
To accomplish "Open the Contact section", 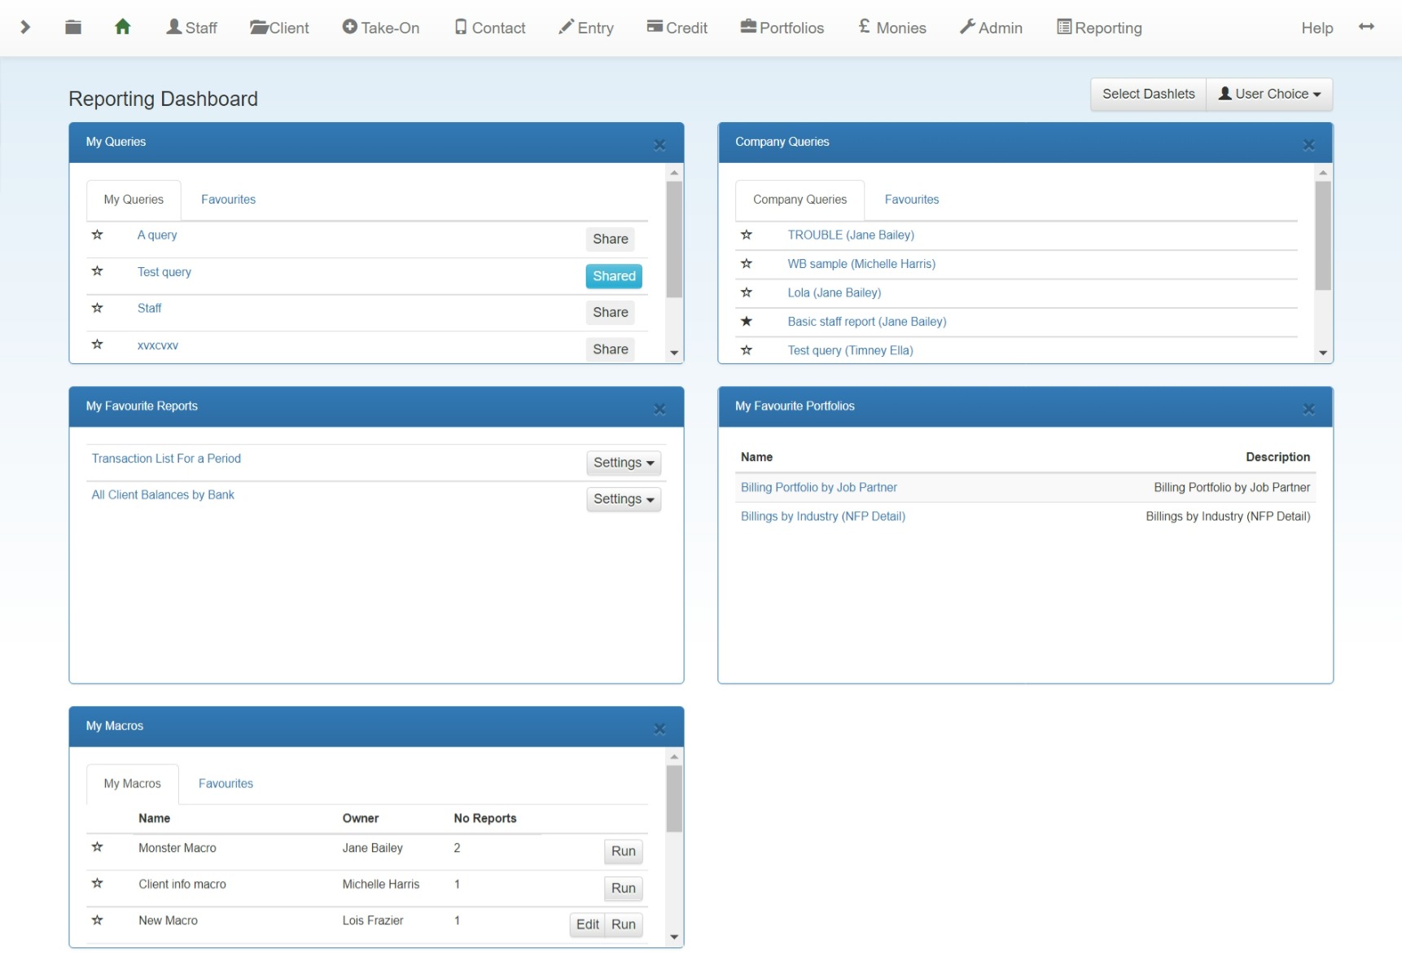I will tap(489, 27).
